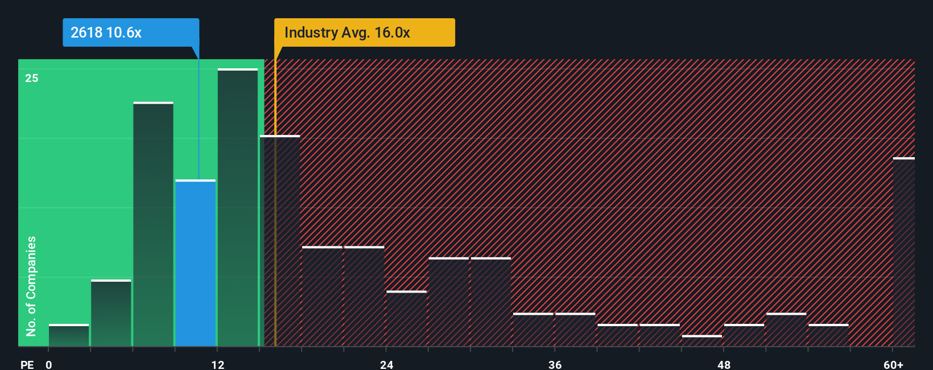Click the bar starting at PE 48
Viewport: 933px width, 370px height.
click(x=744, y=335)
